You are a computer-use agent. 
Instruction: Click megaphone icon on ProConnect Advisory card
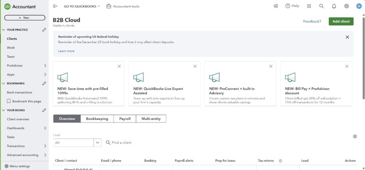214,77
